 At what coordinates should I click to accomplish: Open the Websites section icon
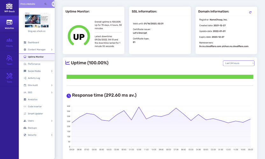[9, 22]
